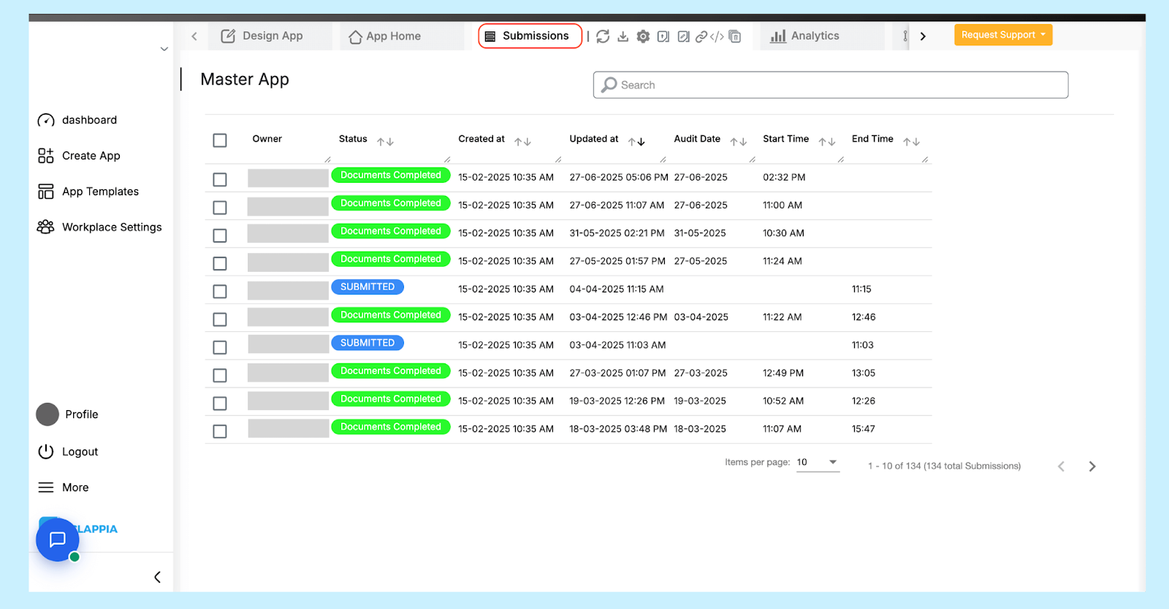Select row updated 04-04-2025 11:15 AM
This screenshot has height=609, width=1169.
click(x=220, y=292)
